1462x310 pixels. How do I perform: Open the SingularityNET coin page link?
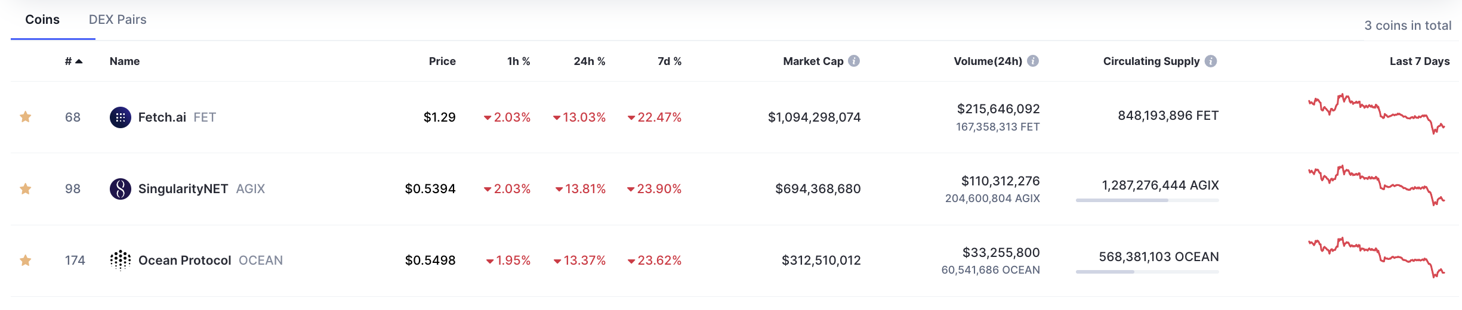pyautogui.click(x=183, y=189)
